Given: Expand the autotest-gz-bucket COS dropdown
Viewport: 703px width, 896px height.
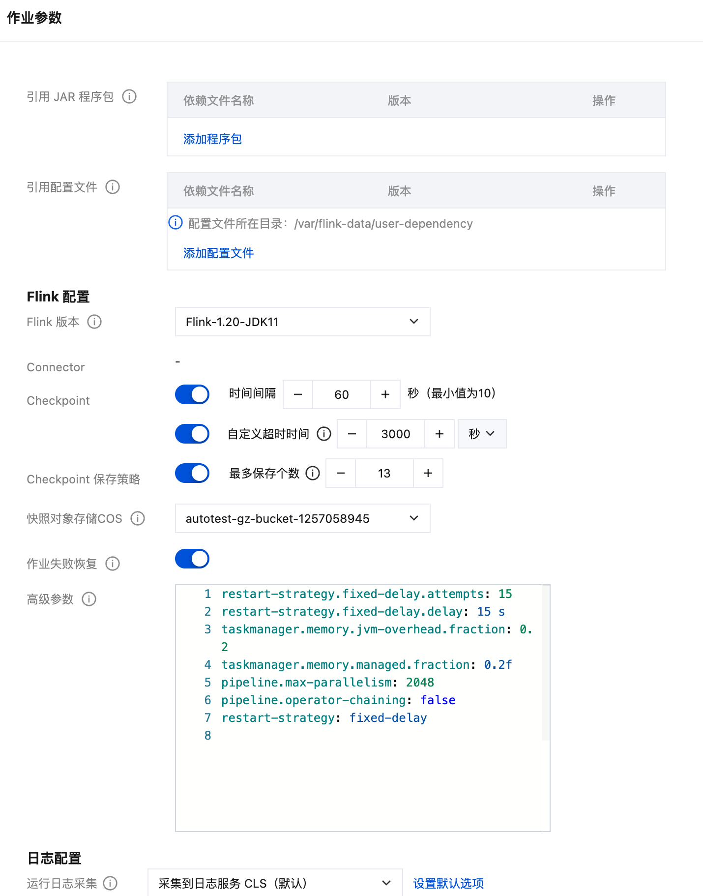Looking at the screenshot, I should 303,518.
